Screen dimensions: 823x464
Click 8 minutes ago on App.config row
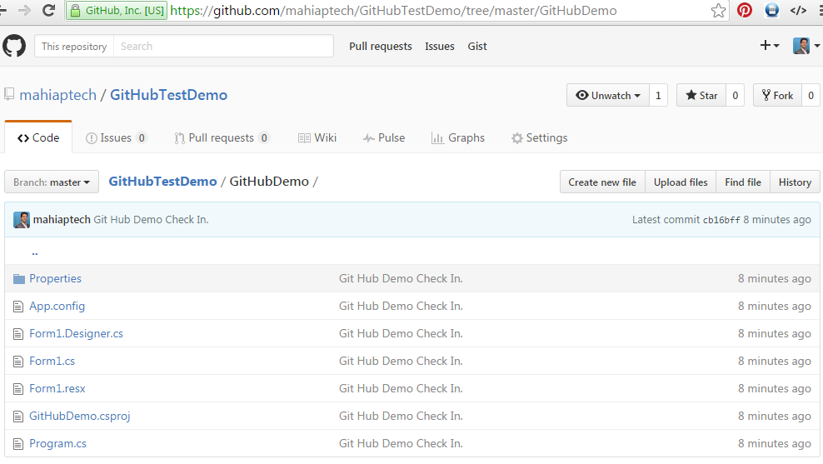click(774, 306)
